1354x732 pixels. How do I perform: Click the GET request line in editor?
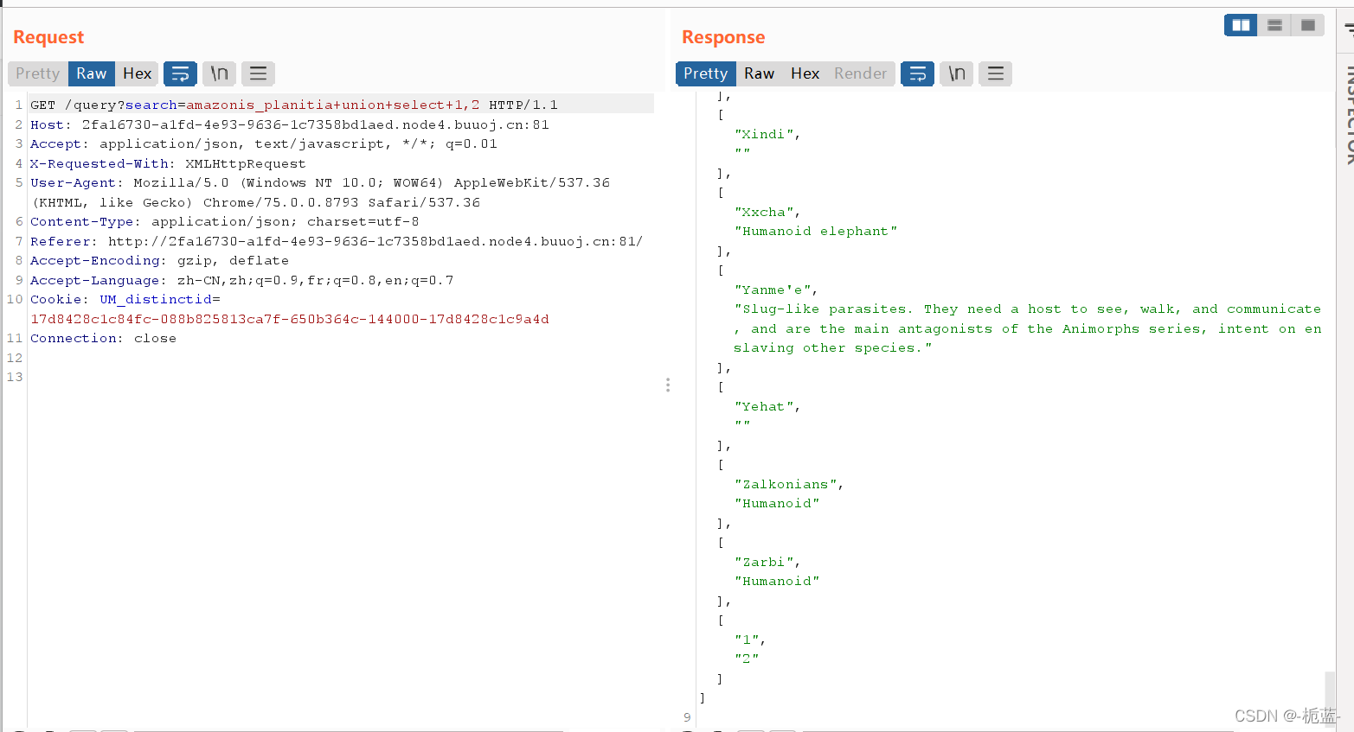[x=294, y=105]
